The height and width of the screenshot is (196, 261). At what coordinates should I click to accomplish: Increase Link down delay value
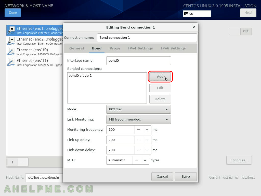(x=147, y=150)
